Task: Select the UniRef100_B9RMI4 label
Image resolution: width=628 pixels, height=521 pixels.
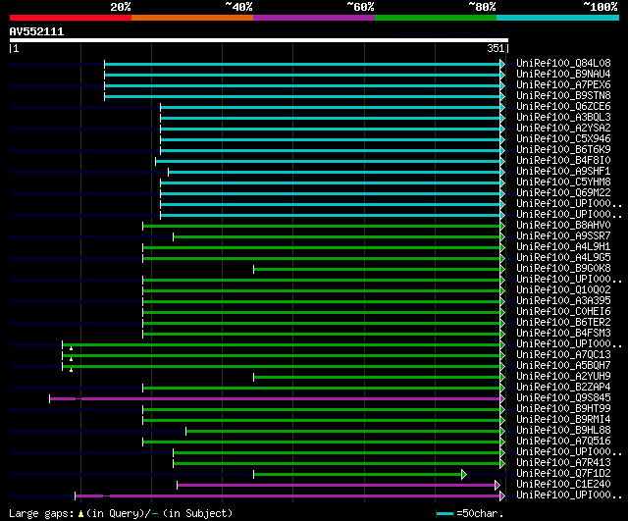Action: [563, 420]
